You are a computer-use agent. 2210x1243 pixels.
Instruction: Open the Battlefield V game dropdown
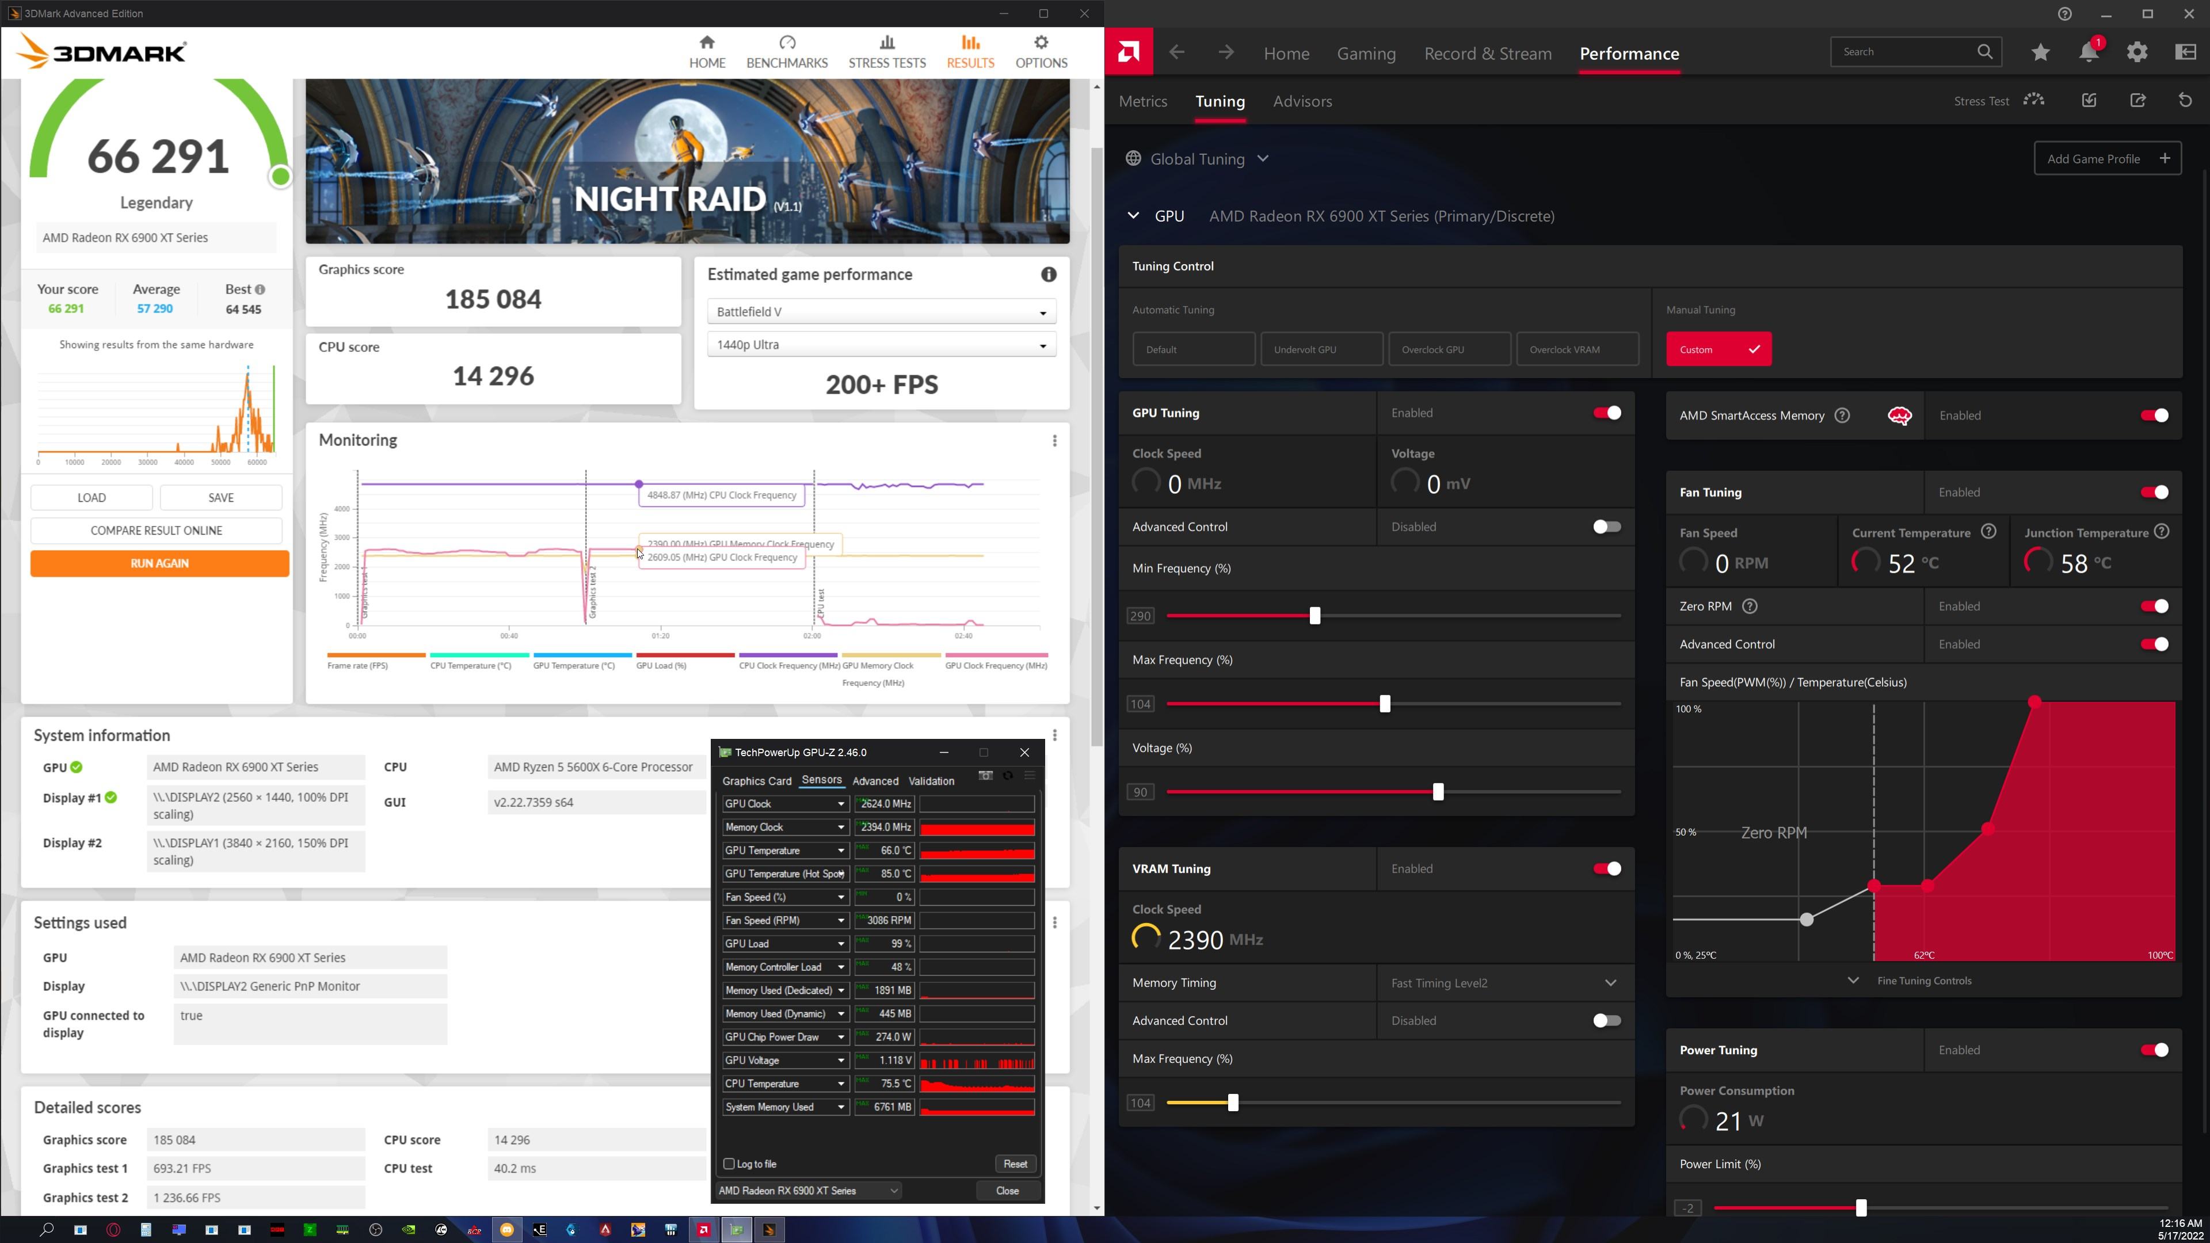(881, 311)
